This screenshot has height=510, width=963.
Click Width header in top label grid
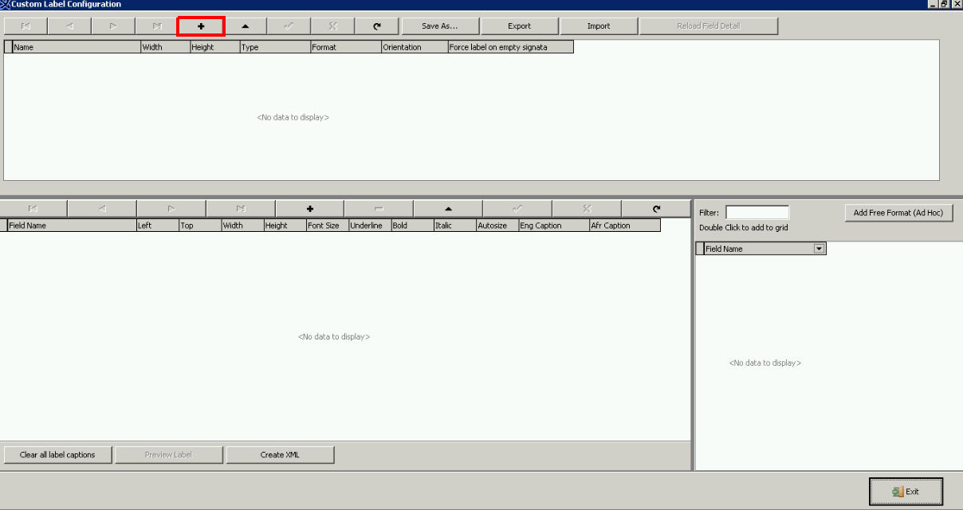(x=165, y=47)
